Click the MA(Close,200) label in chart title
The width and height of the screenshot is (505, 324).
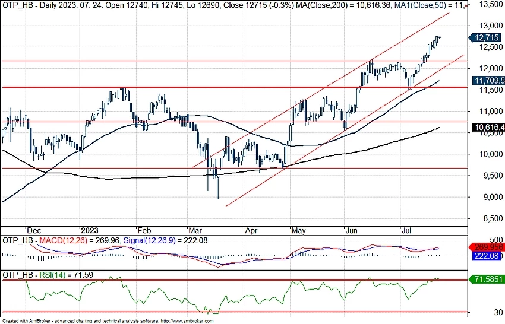(x=321, y=5)
